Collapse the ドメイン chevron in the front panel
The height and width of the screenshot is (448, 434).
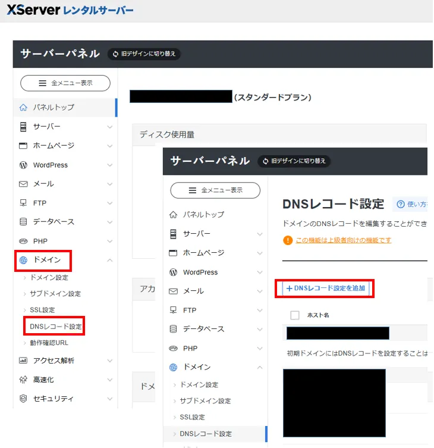pos(260,367)
